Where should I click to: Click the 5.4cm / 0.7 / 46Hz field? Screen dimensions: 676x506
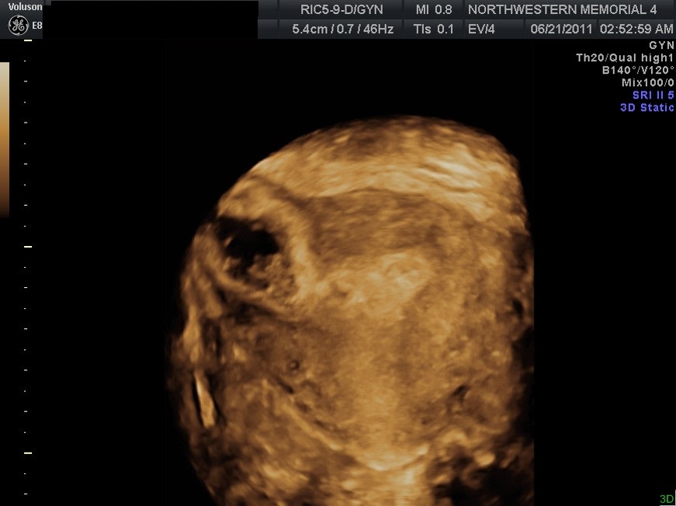(x=341, y=29)
